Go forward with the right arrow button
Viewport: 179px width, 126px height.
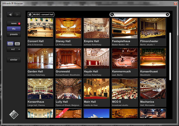tap(17, 15)
